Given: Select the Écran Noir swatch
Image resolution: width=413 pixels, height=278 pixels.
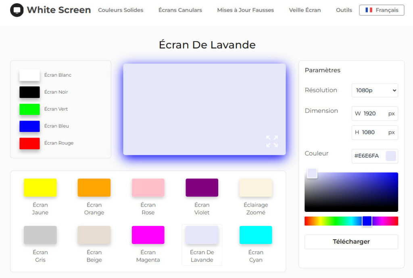Looking at the screenshot, I should pos(29,92).
